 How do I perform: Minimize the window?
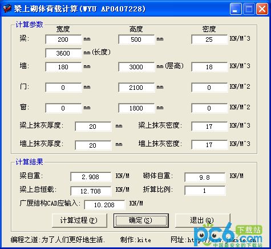click(236, 9)
